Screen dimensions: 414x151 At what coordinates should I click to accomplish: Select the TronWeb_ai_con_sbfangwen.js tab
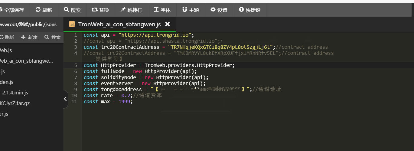click(x=119, y=24)
